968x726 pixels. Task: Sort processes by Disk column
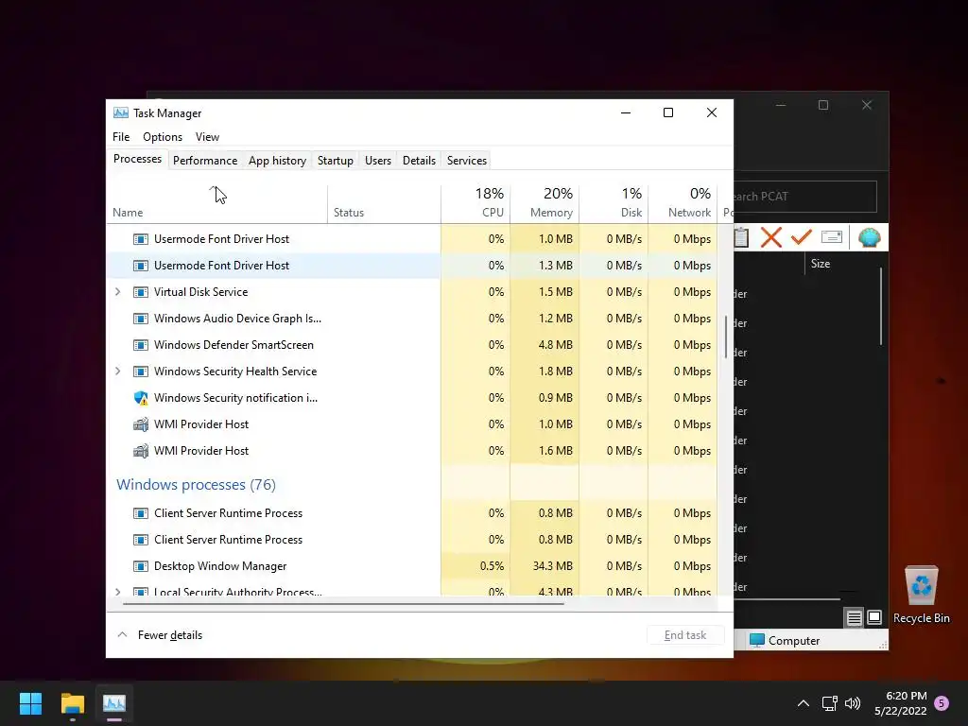click(x=614, y=204)
